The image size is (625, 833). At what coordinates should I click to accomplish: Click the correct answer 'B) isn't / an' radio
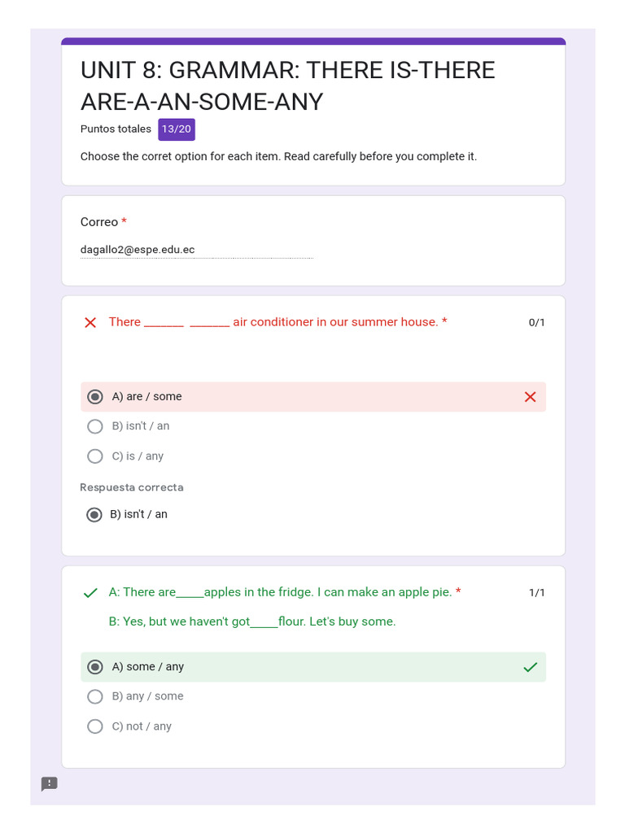[95, 514]
